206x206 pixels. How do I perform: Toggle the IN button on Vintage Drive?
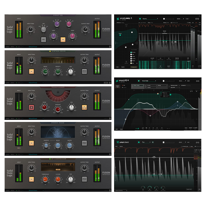(31, 71)
